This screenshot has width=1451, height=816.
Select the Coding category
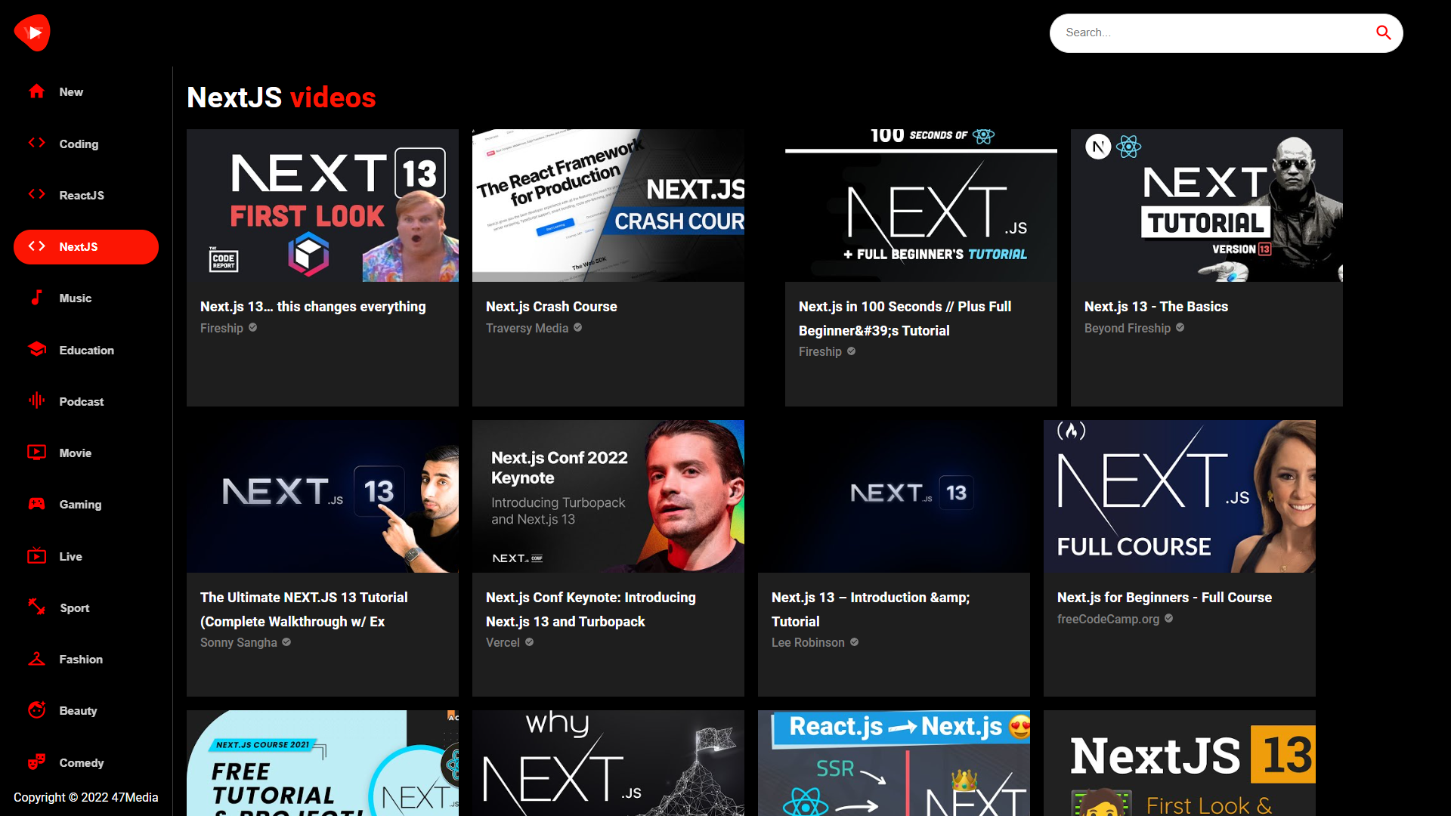[x=86, y=144]
